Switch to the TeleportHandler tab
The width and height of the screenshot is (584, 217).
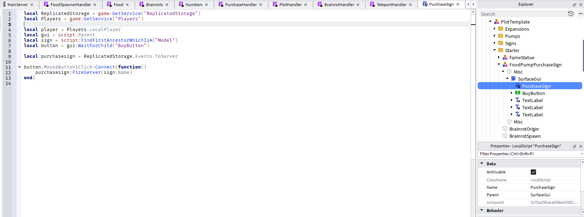coord(391,5)
